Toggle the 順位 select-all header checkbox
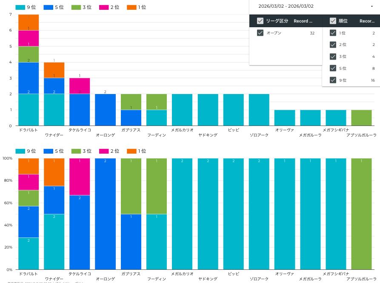This screenshot has width=380, height=283. point(333,21)
